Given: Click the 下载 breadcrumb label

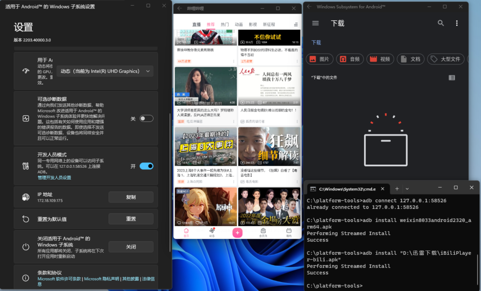Looking at the screenshot, I should tap(316, 43).
